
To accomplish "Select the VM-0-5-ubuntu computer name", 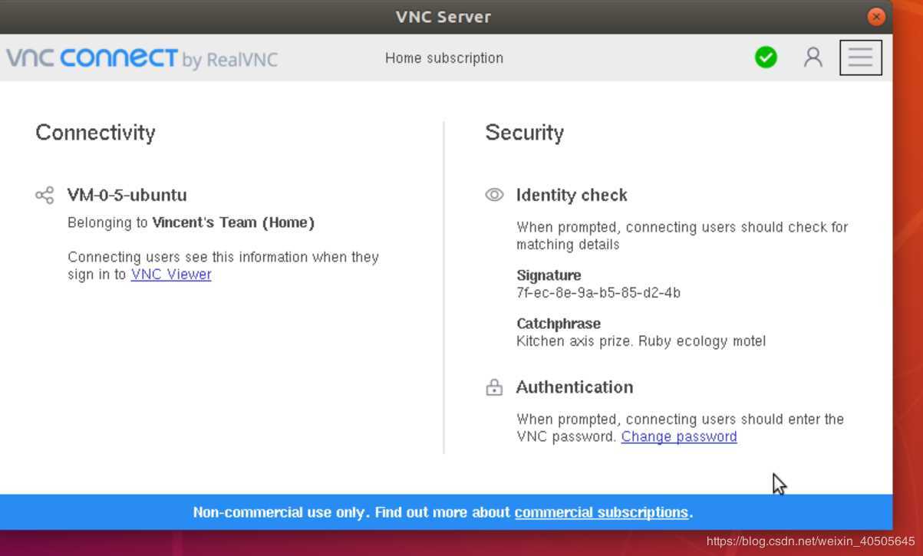I will pos(127,195).
